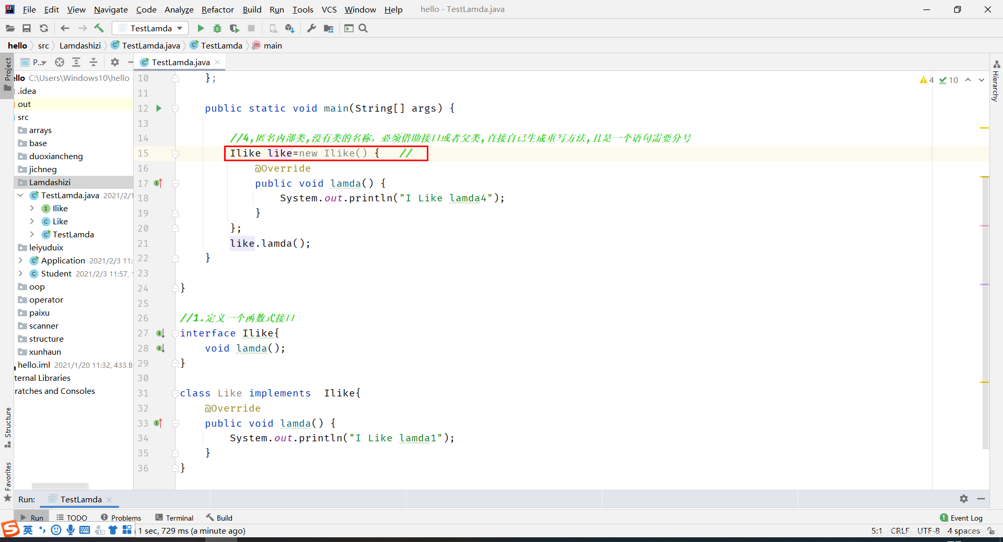1003x542 pixels.
Task: Collapse all in project panel
Action: pos(94,62)
